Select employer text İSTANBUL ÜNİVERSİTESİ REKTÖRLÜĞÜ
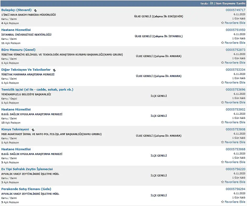 coord(26,35)
